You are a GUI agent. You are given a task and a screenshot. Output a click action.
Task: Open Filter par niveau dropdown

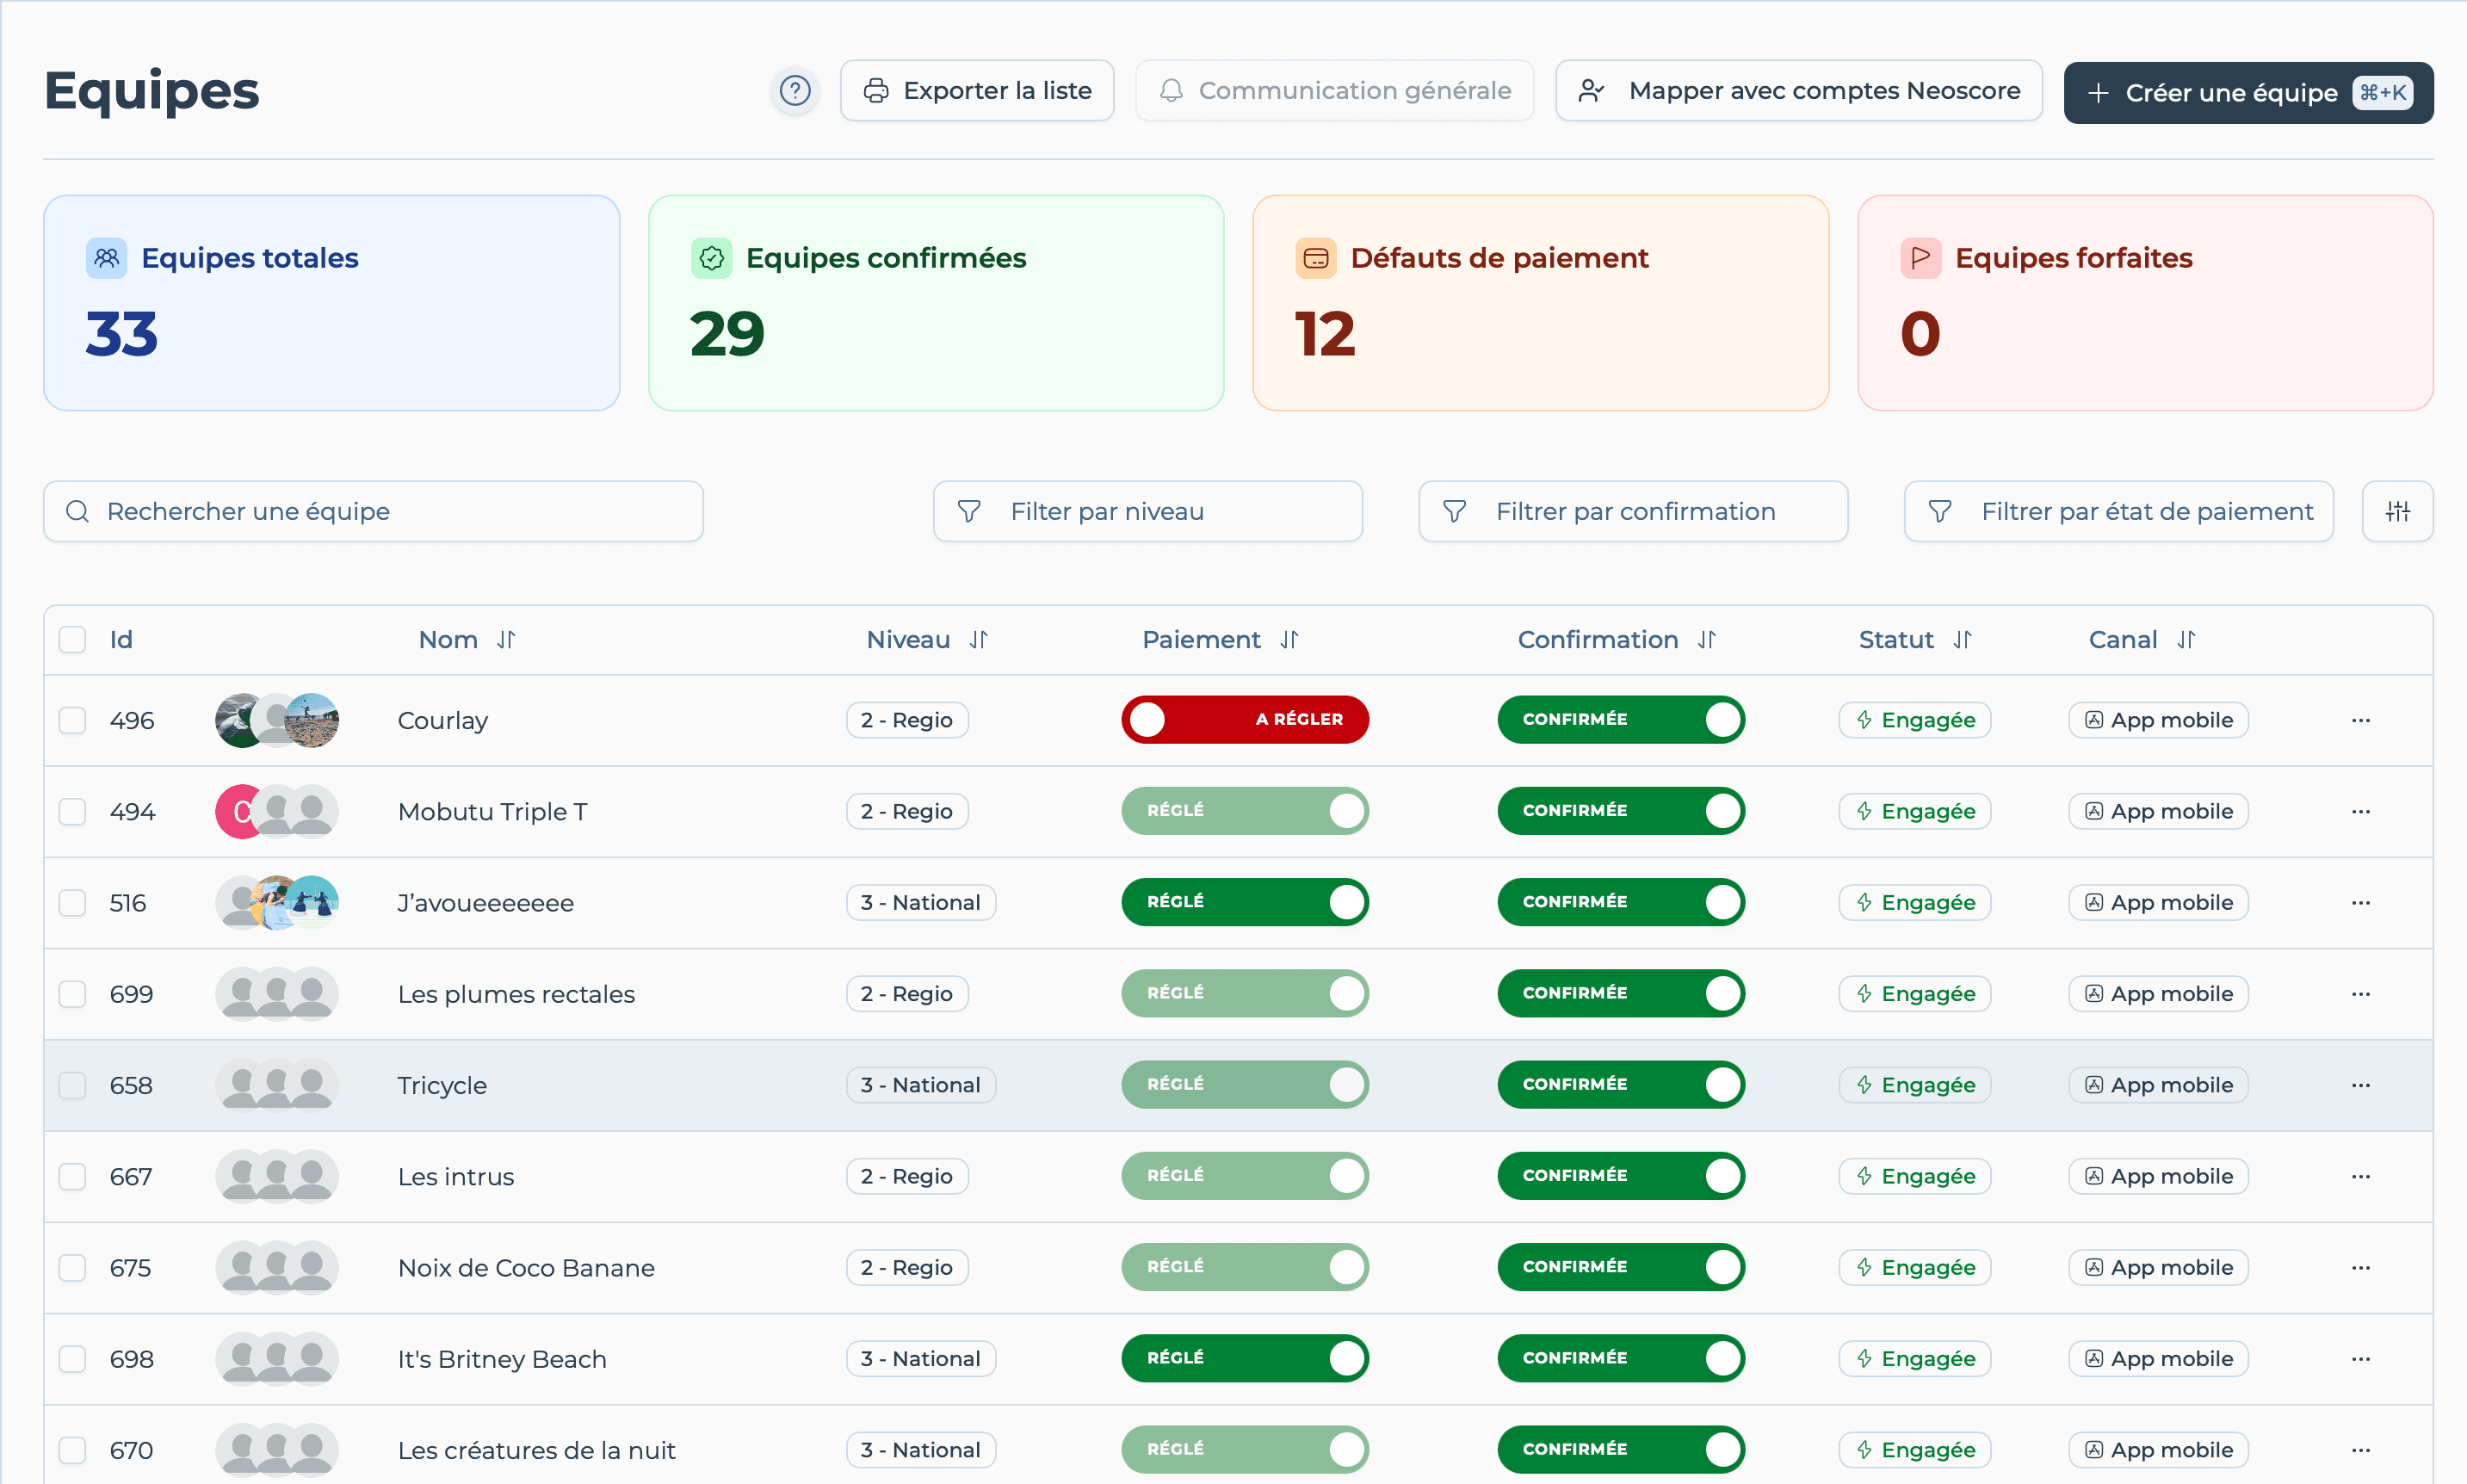[x=1147, y=511]
